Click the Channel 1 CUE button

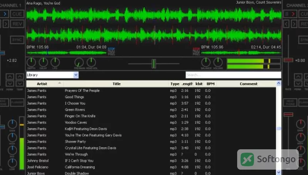click(17, 14)
